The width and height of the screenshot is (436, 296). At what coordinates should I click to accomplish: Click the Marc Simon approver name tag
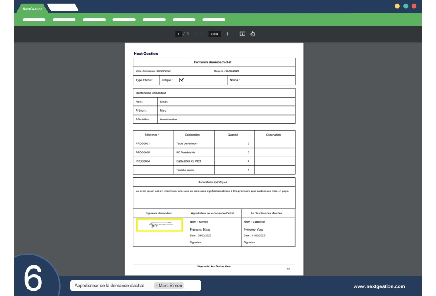coord(170,286)
